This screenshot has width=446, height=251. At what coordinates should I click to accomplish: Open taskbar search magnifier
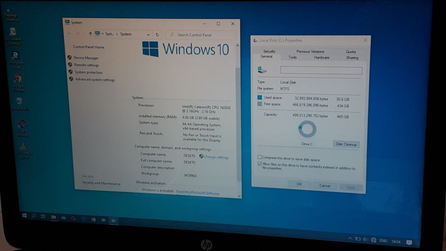34,216
